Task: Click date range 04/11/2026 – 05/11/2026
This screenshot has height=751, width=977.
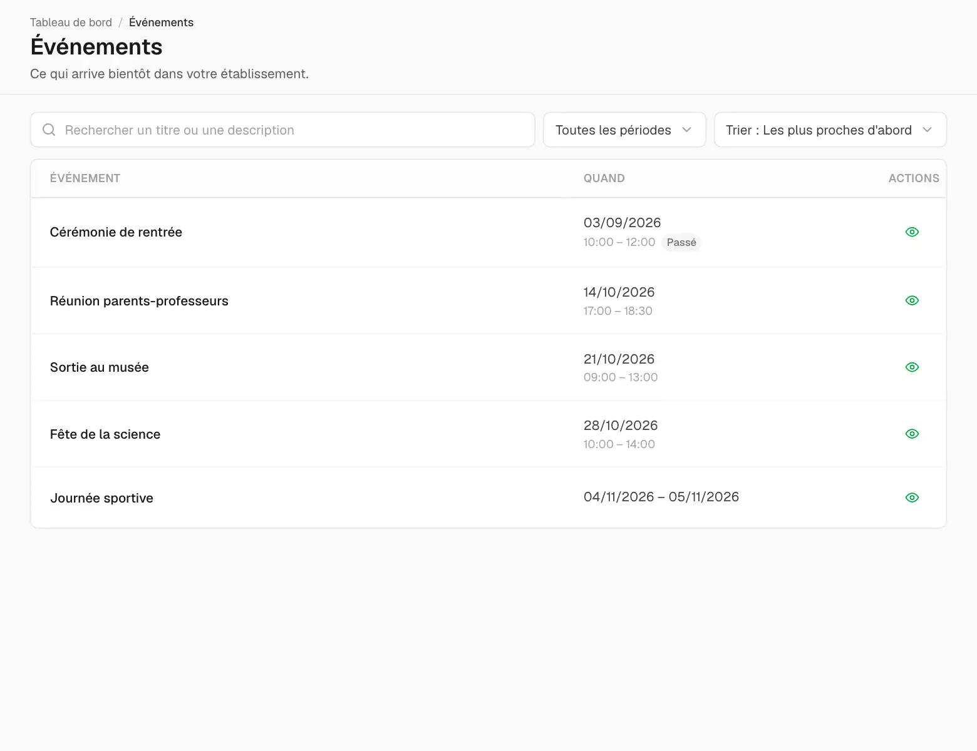Action: tap(661, 497)
